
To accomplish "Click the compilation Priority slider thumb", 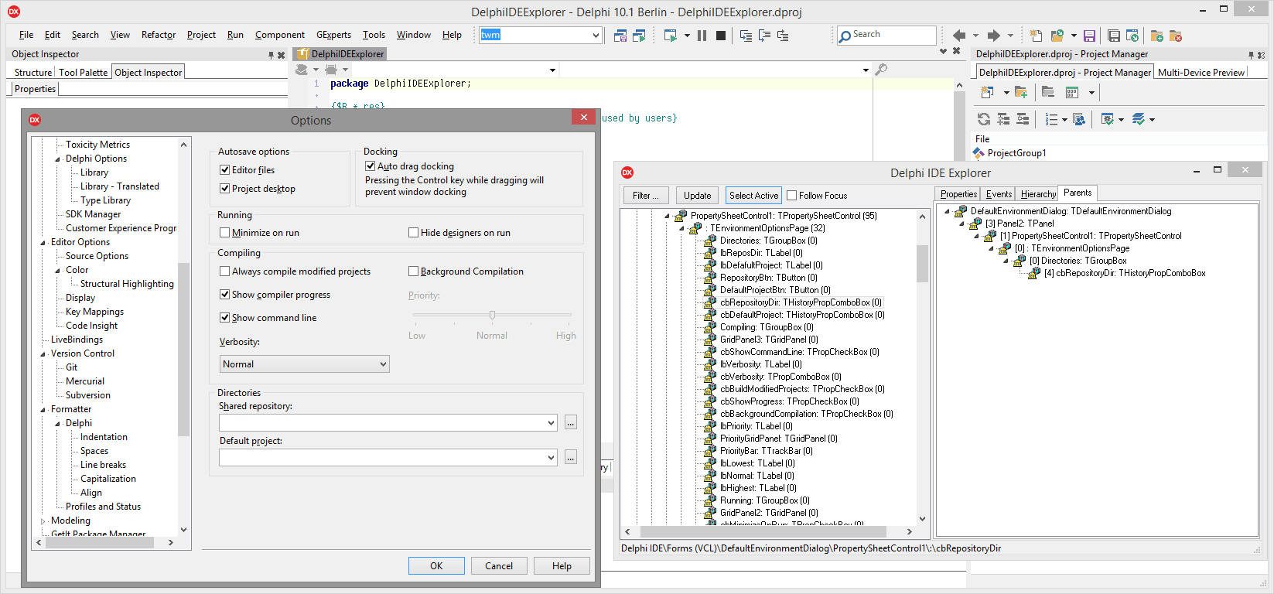I will (492, 315).
